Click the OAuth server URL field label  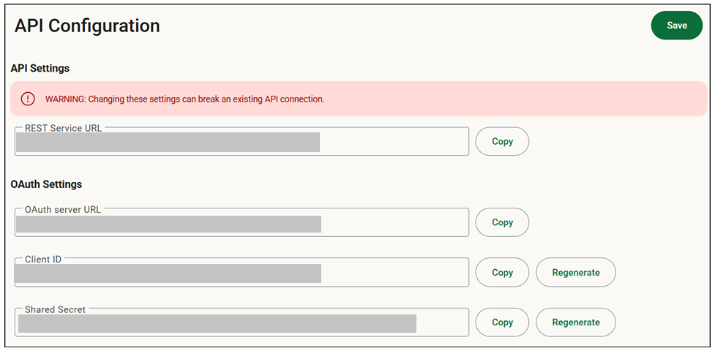pos(63,210)
